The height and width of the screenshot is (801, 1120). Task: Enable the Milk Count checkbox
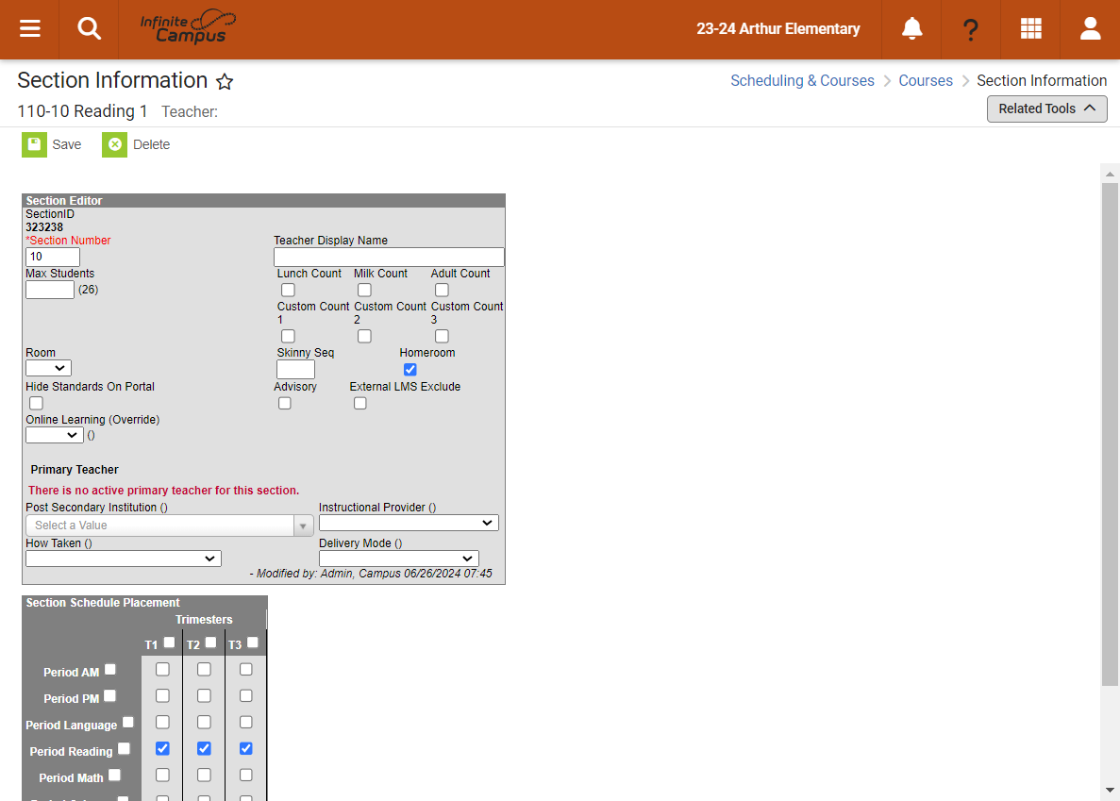pos(364,290)
